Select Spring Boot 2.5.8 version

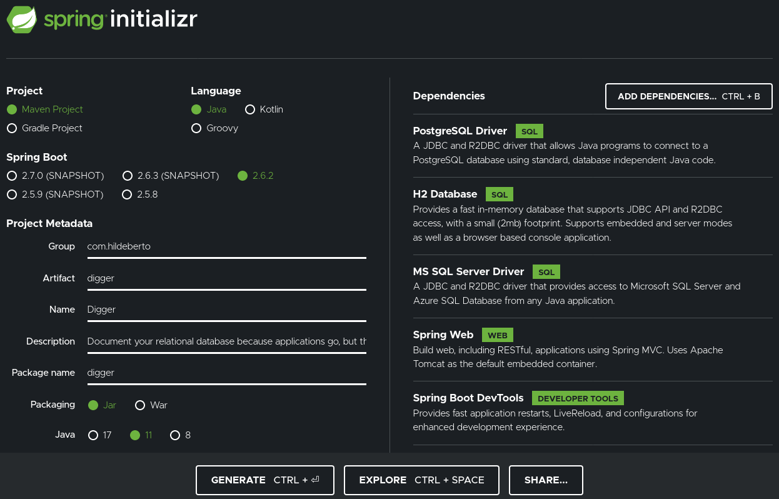click(140, 194)
